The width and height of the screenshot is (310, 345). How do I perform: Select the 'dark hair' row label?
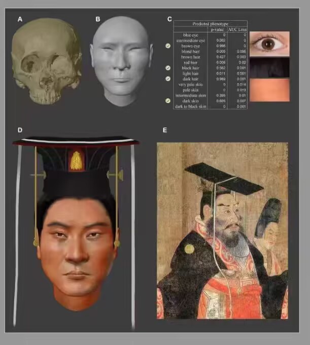pyautogui.click(x=191, y=79)
